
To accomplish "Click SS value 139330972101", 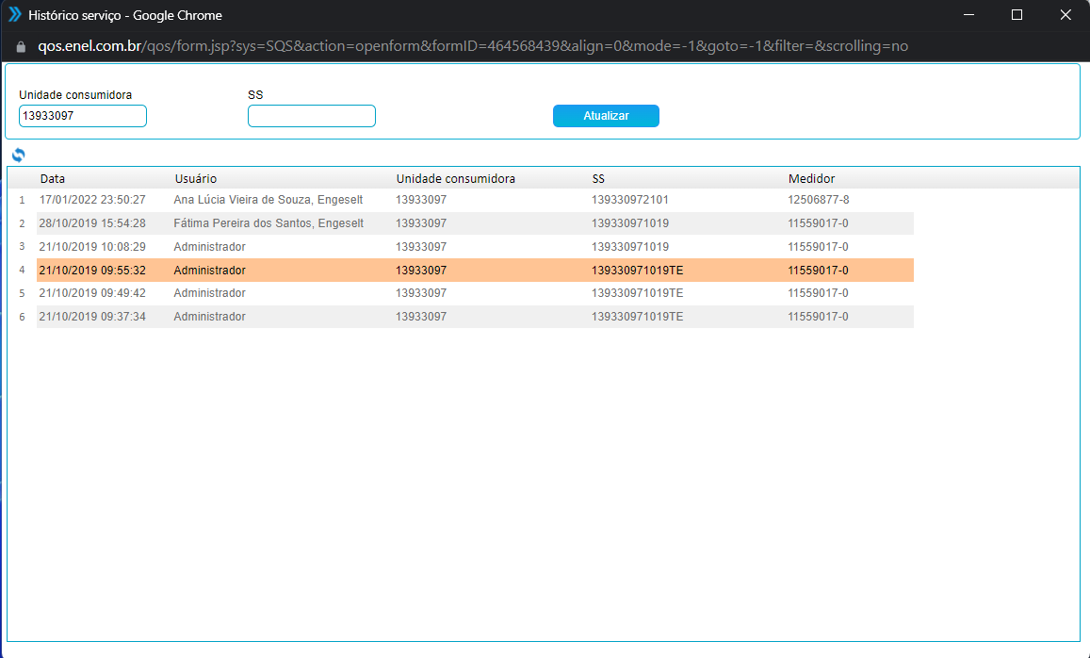I will click(630, 200).
